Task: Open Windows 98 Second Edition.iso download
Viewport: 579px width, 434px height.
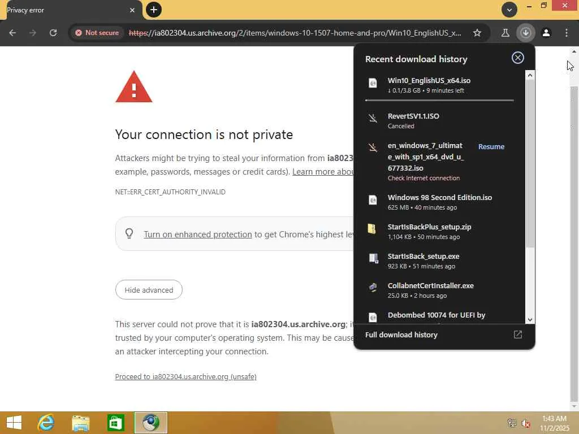Action: coord(439,202)
